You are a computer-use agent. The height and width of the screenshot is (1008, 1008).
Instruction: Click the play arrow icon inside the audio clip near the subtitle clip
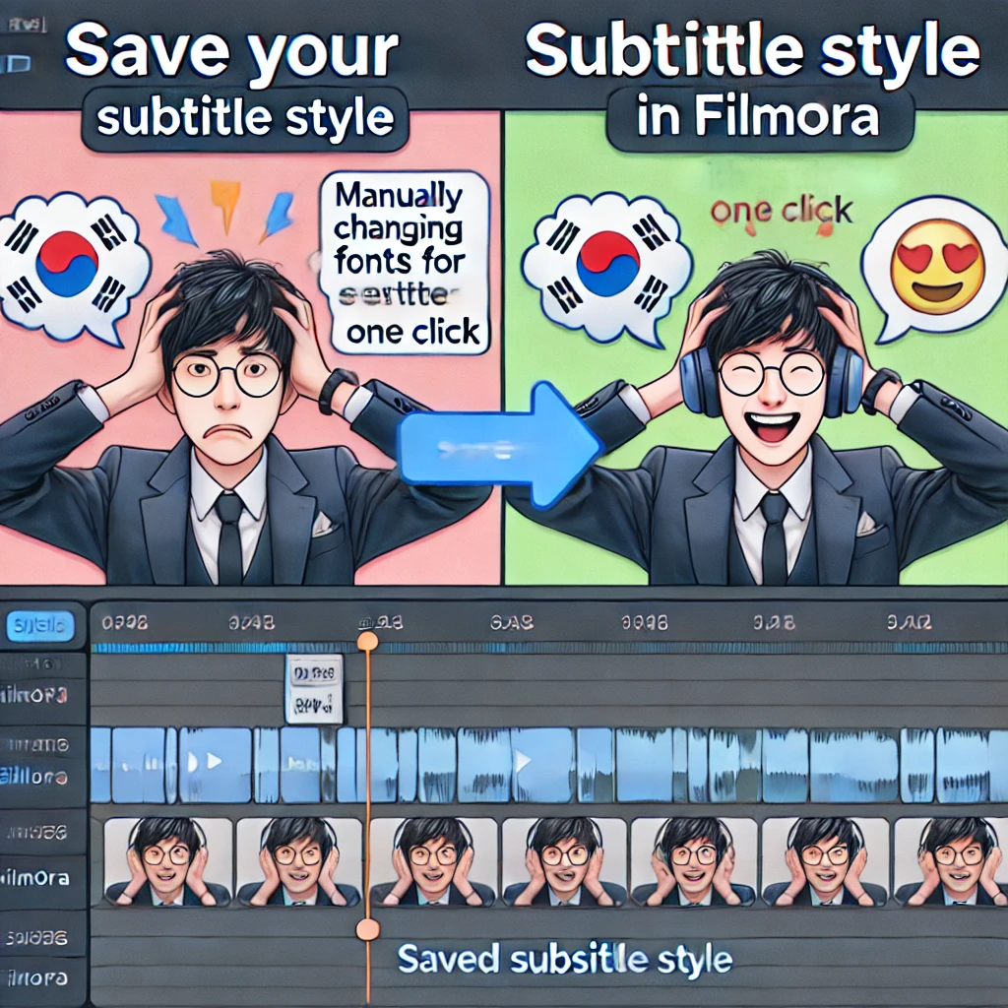tap(214, 762)
